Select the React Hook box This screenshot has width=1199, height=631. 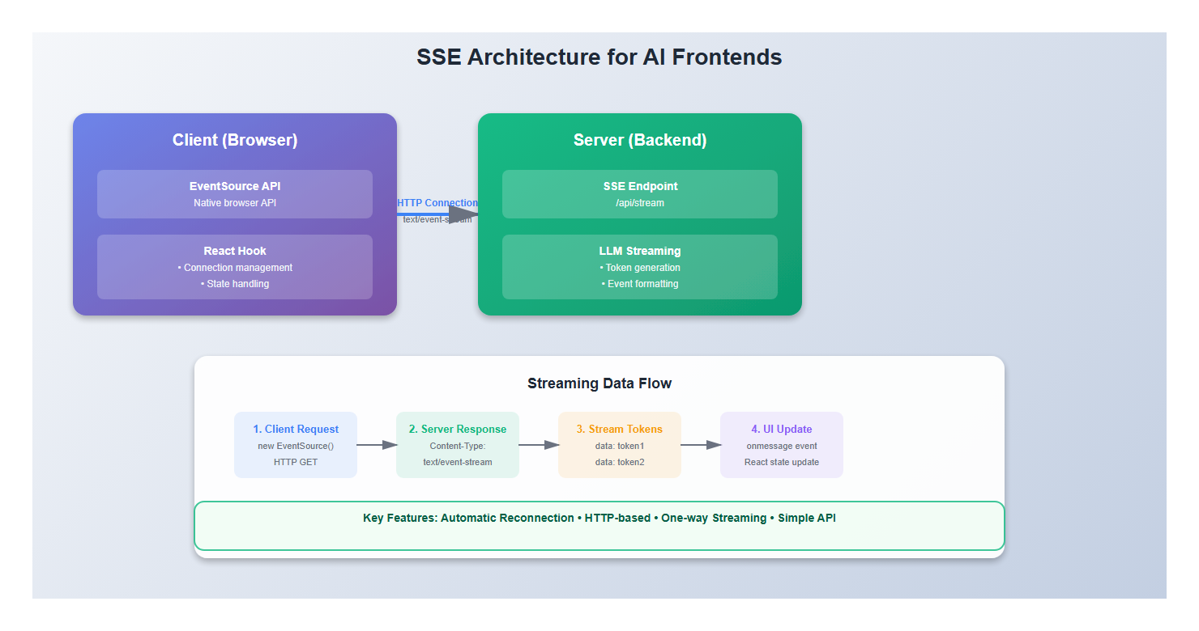235,267
